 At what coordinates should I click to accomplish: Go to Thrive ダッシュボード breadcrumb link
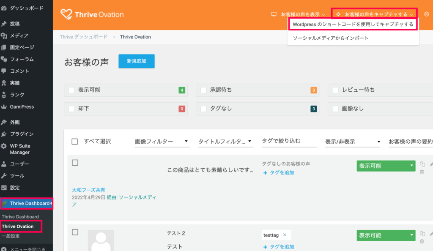coord(84,37)
